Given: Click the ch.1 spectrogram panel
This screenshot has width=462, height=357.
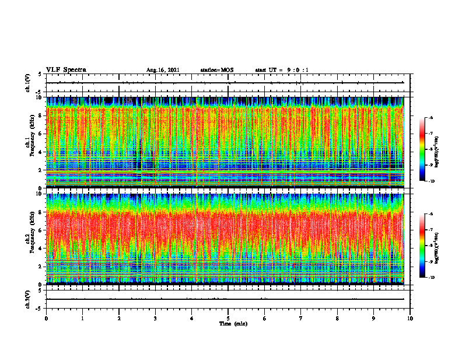Looking at the screenshot, I should click(225, 142).
